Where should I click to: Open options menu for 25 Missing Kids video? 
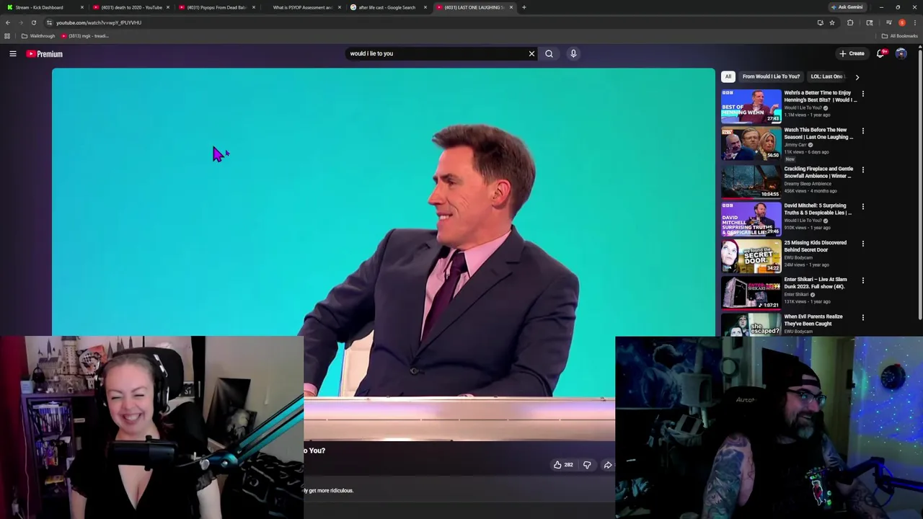click(x=862, y=244)
